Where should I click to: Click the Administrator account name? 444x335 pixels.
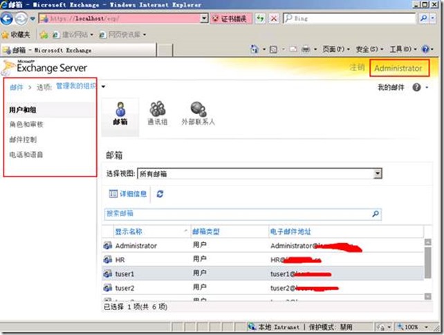(x=398, y=69)
